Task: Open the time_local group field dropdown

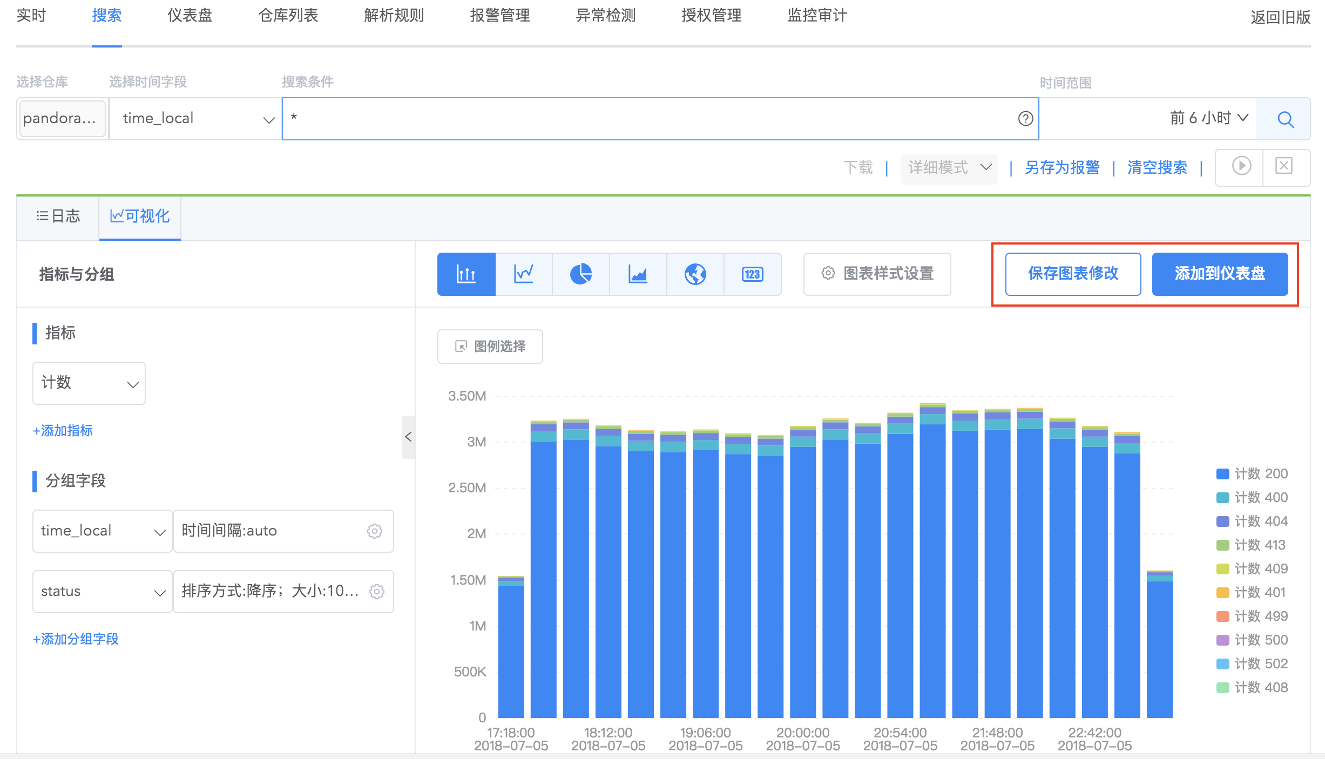Action: click(102, 531)
